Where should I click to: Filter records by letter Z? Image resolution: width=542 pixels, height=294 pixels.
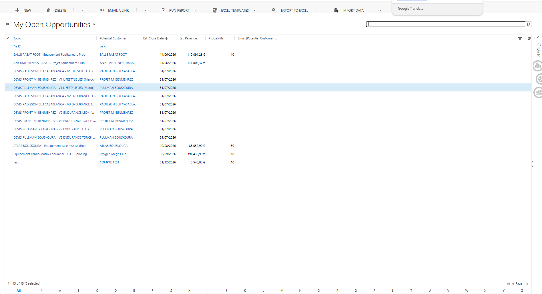point(522,291)
